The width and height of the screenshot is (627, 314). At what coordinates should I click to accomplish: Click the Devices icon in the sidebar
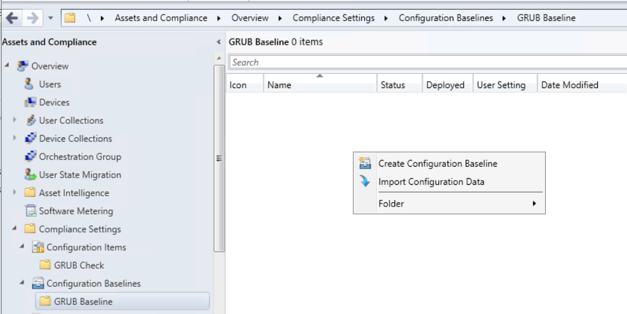[30, 103]
